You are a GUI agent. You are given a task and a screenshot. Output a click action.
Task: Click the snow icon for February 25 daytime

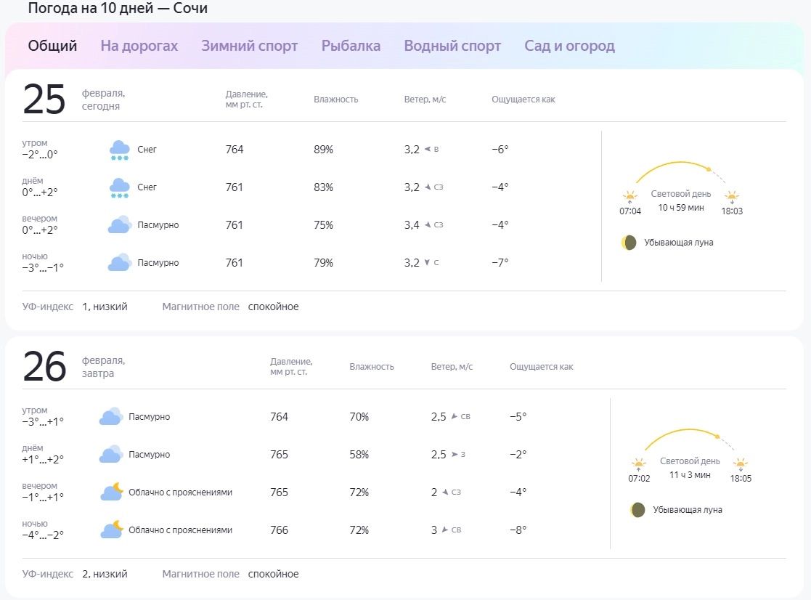click(x=119, y=188)
